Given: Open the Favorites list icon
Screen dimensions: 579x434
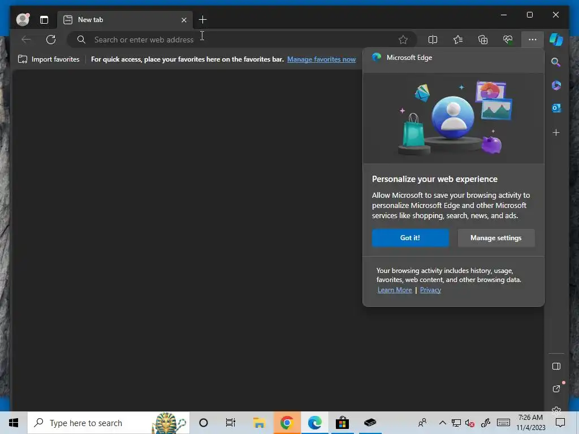Looking at the screenshot, I should 458,40.
